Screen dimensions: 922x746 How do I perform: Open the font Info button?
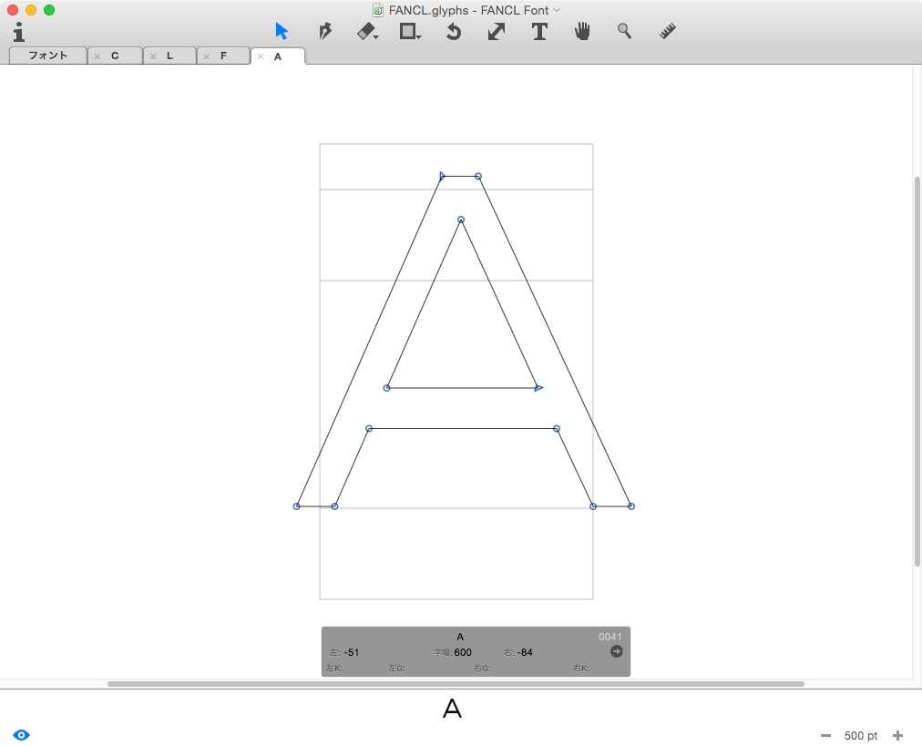coord(19,32)
